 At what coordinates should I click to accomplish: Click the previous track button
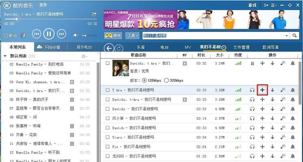pyautogui.click(x=37, y=34)
